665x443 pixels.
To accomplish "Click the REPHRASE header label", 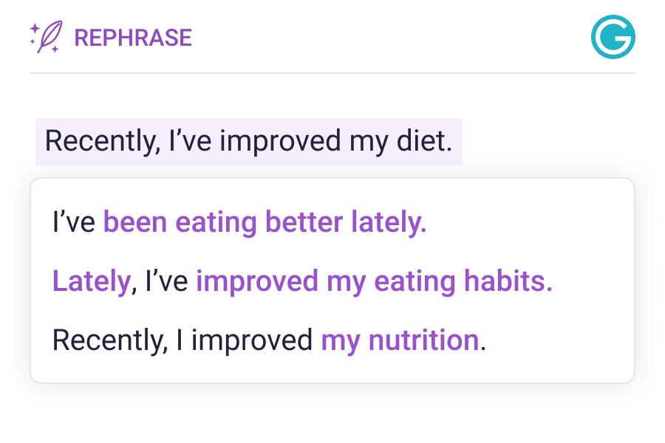I will 133,38.
